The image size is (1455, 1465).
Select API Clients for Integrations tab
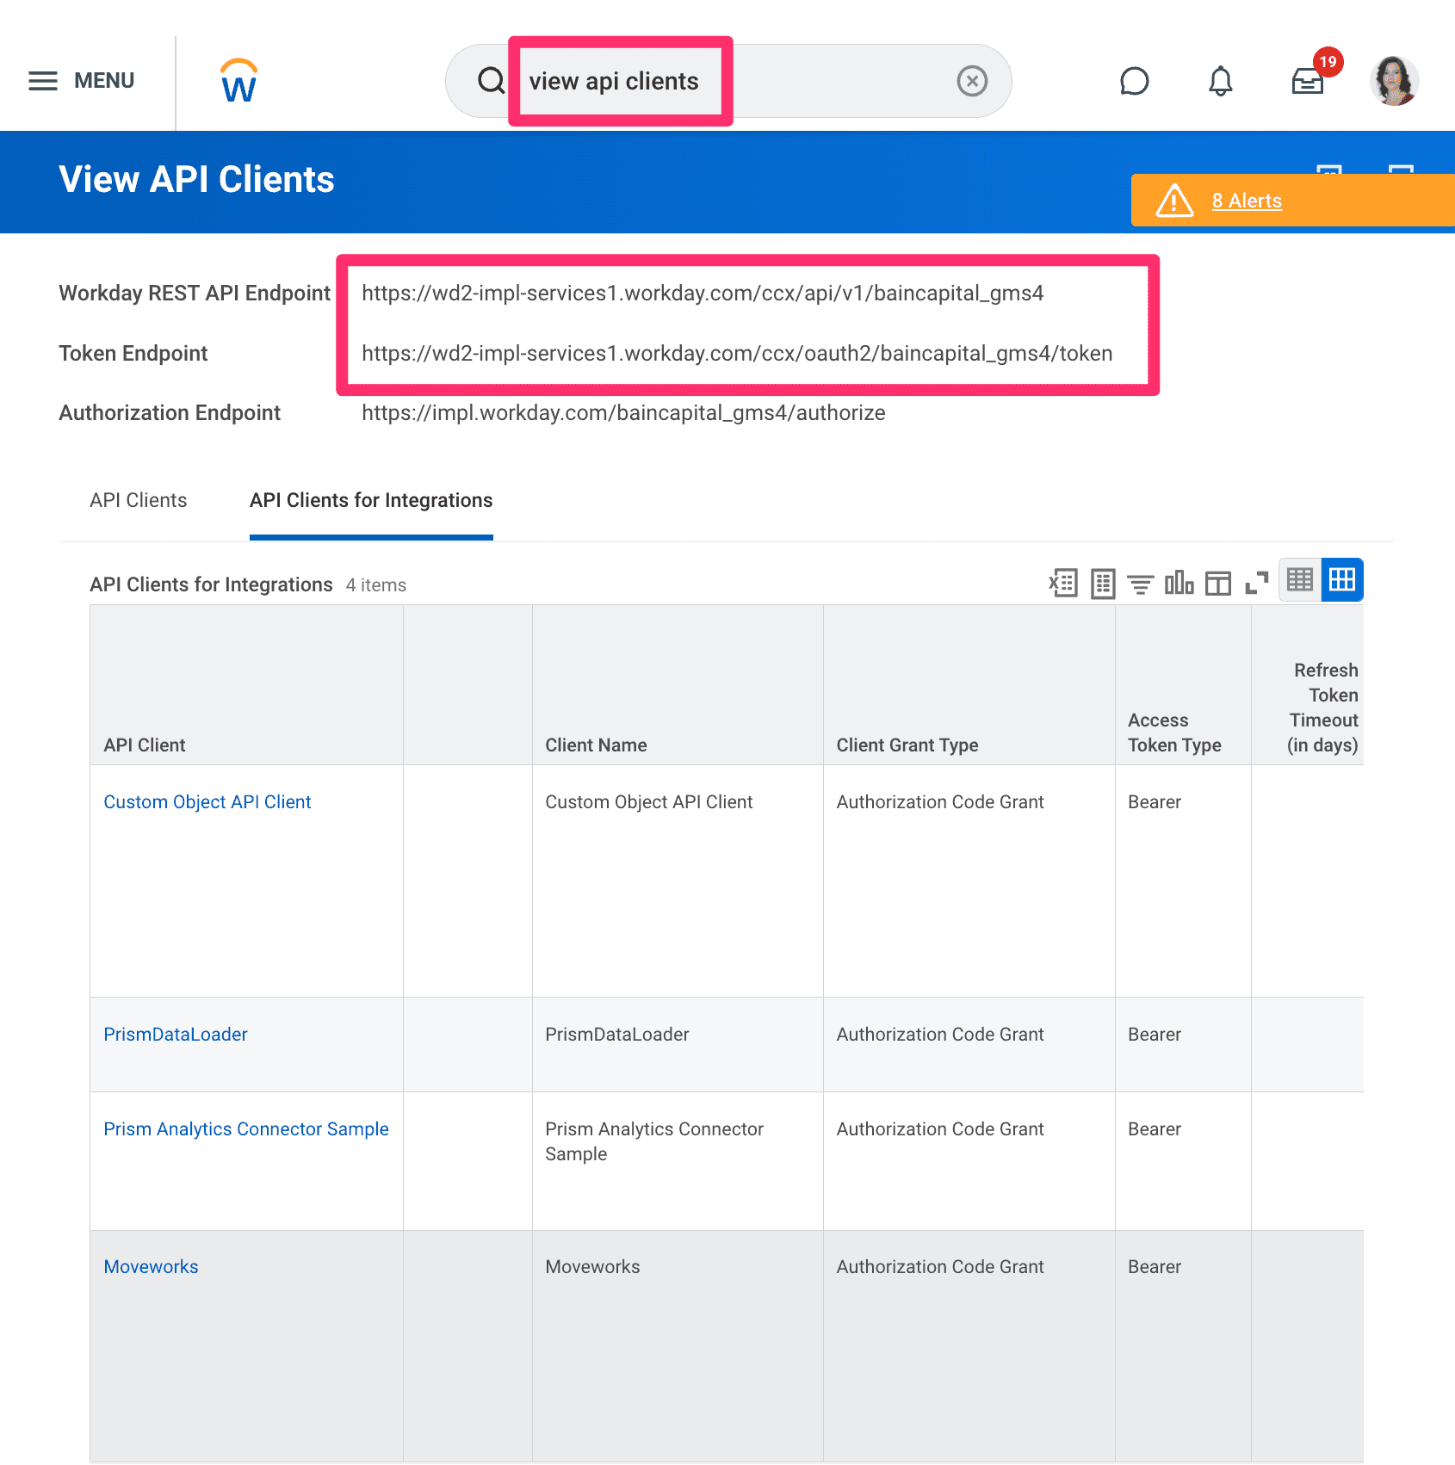(371, 500)
